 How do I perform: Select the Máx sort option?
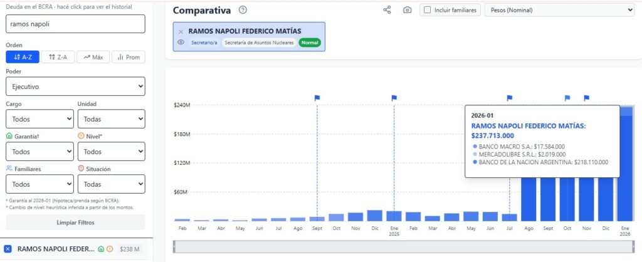coord(93,57)
